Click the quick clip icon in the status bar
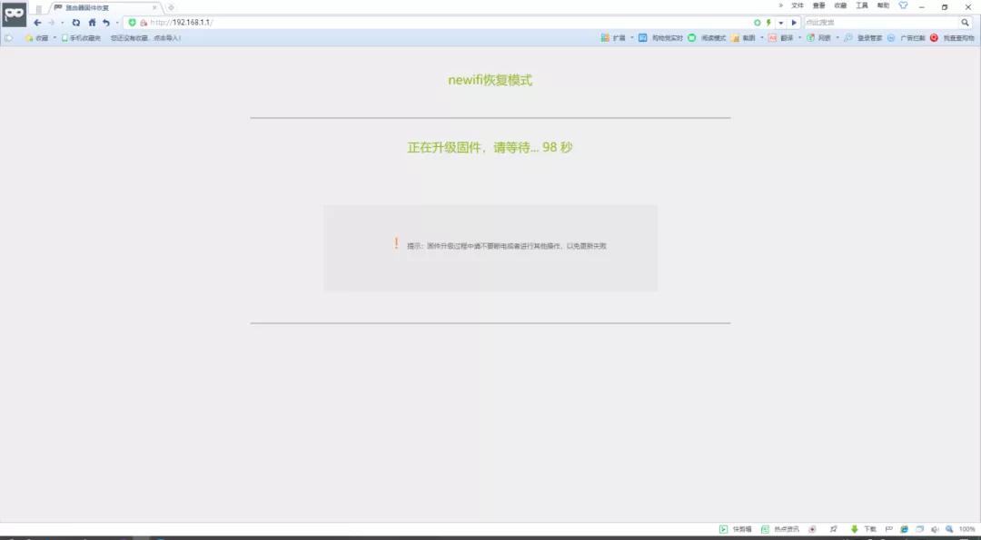 coord(723,529)
